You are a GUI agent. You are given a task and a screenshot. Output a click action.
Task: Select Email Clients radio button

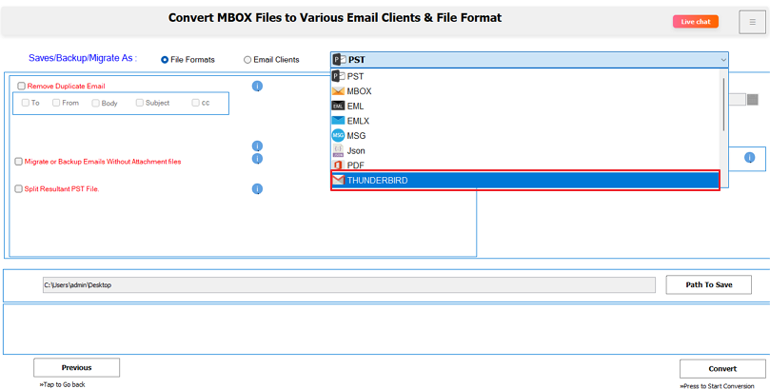click(247, 60)
